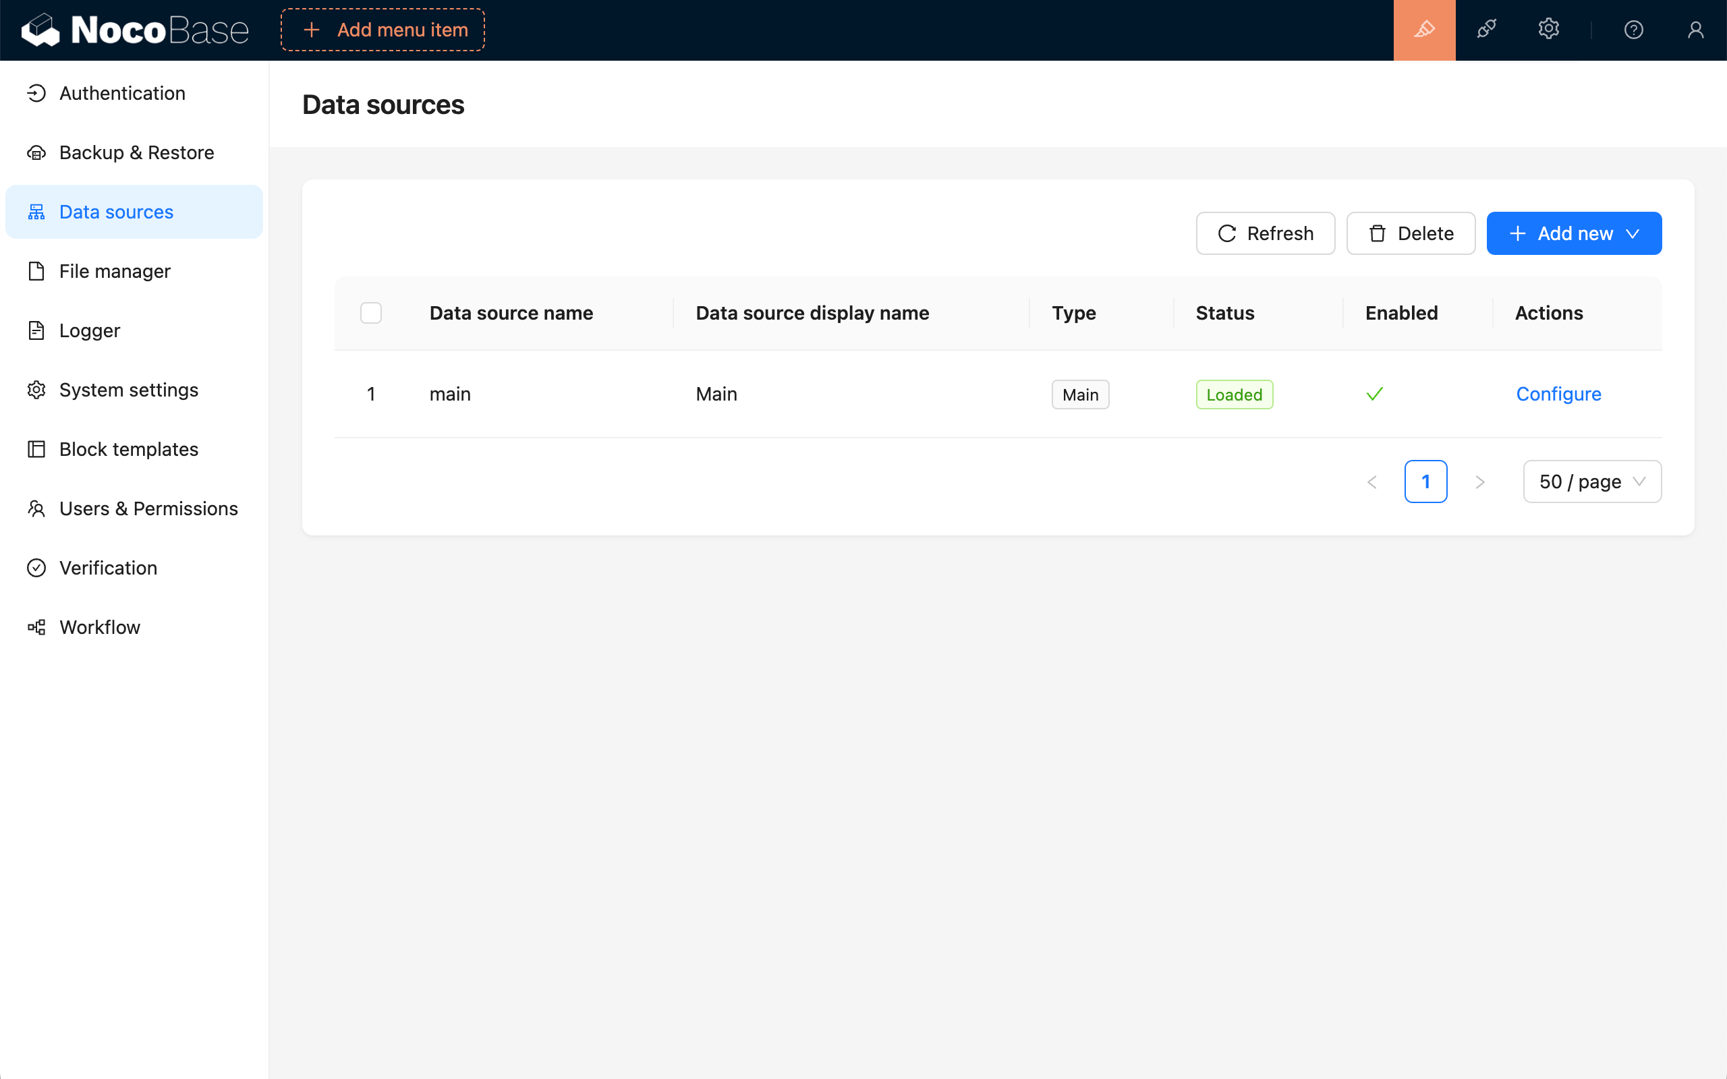Click the Refresh button
1727x1079 pixels.
[1266, 233]
